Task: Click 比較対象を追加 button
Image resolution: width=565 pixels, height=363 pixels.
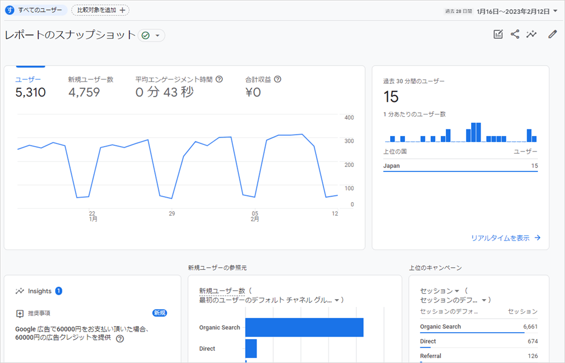Action: 100,10
